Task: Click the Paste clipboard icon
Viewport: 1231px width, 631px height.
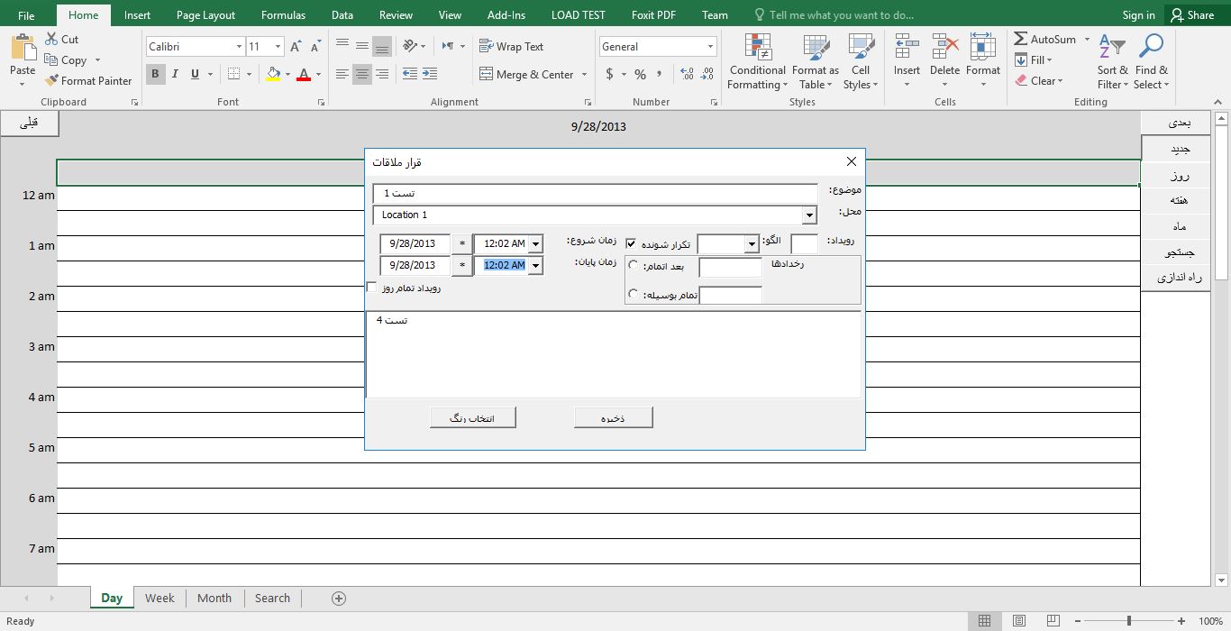Action: click(23, 49)
